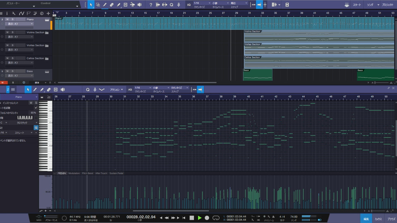Click the Record button in transport bar

point(207,218)
